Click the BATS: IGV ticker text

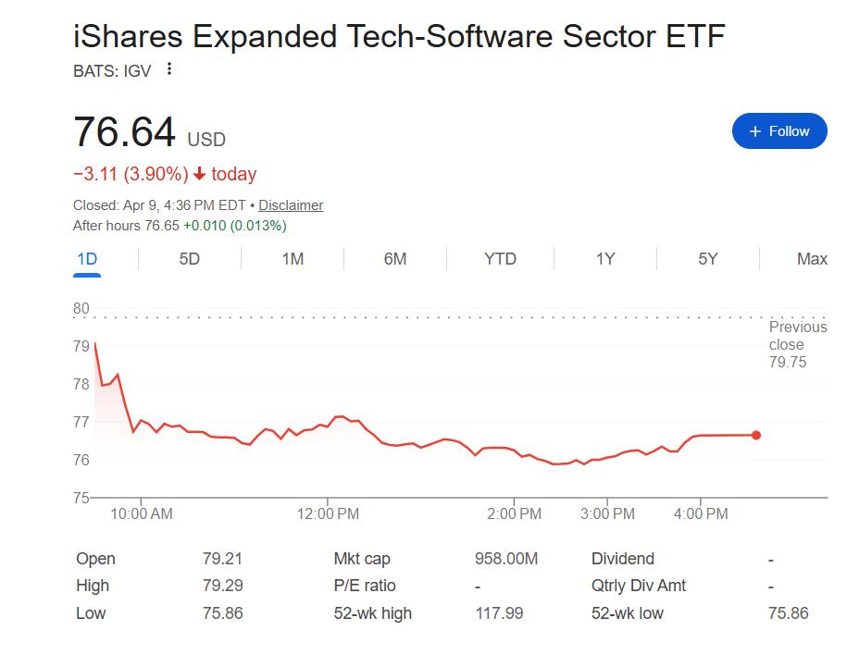(112, 70)
